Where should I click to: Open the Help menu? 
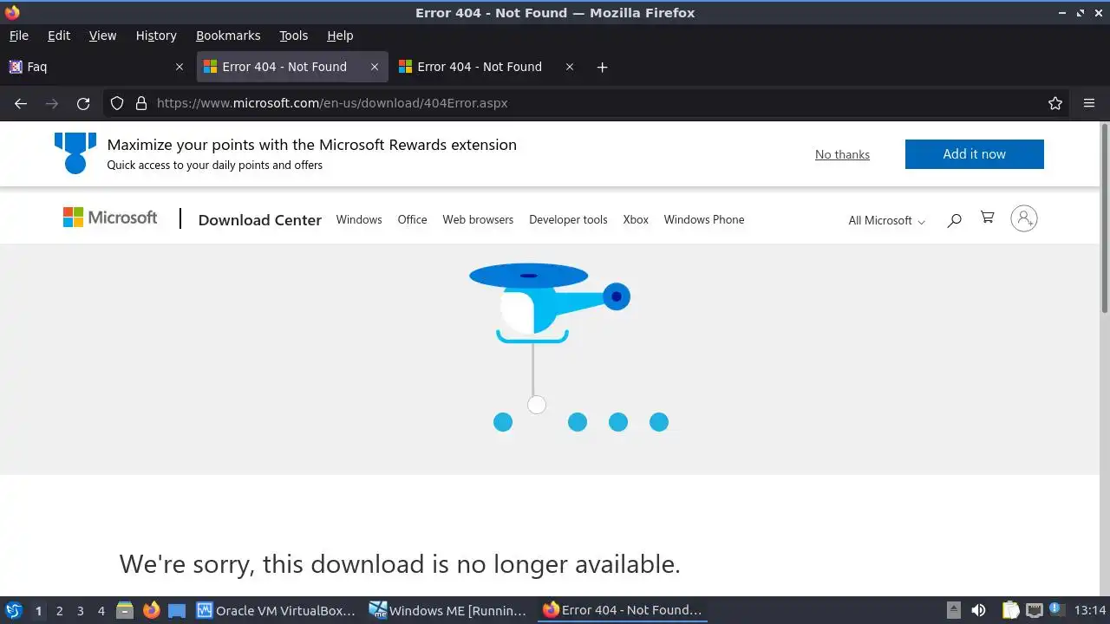point(340,36)
